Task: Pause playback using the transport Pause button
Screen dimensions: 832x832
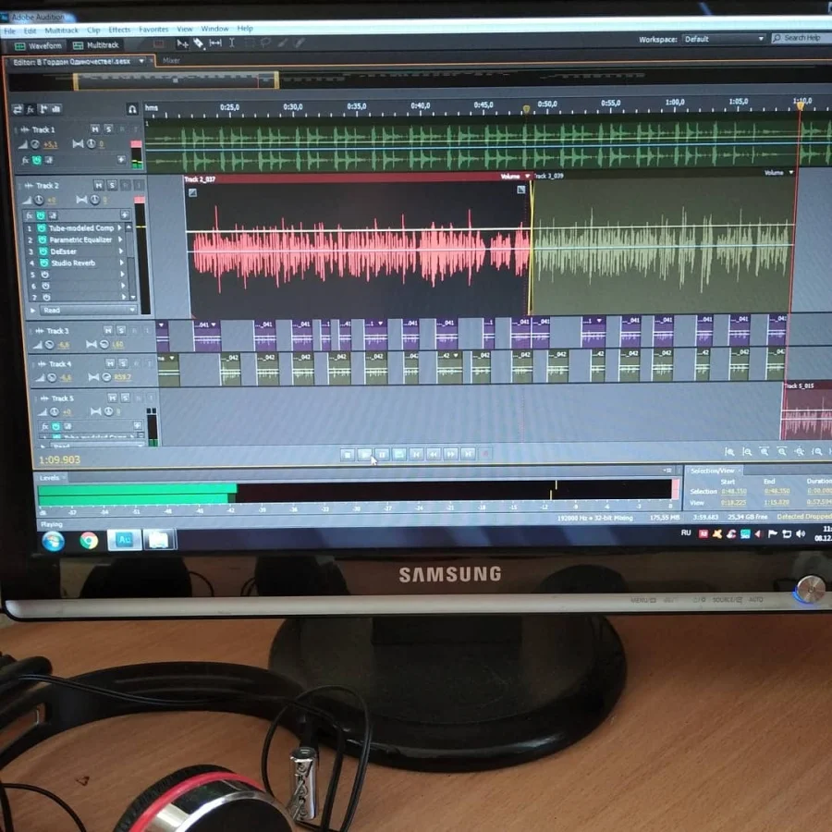Action: (382, 454)
